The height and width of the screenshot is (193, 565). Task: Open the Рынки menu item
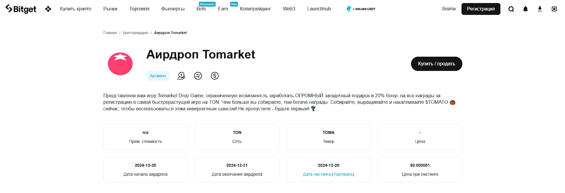(110, 9)
